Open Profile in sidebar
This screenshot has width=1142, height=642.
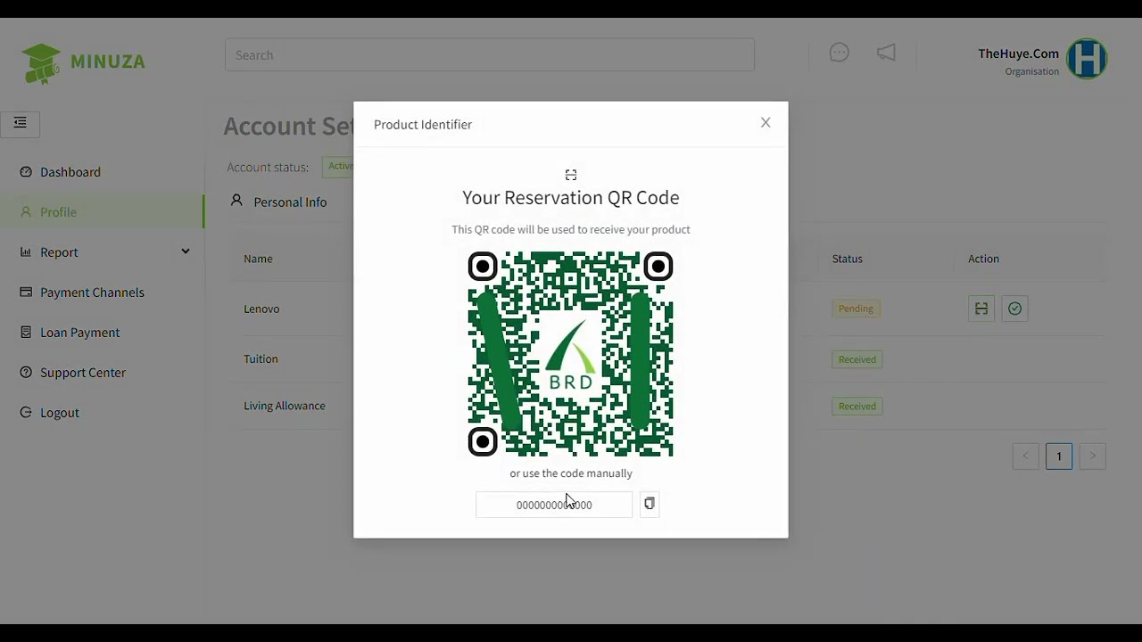(x=102, y=212)
